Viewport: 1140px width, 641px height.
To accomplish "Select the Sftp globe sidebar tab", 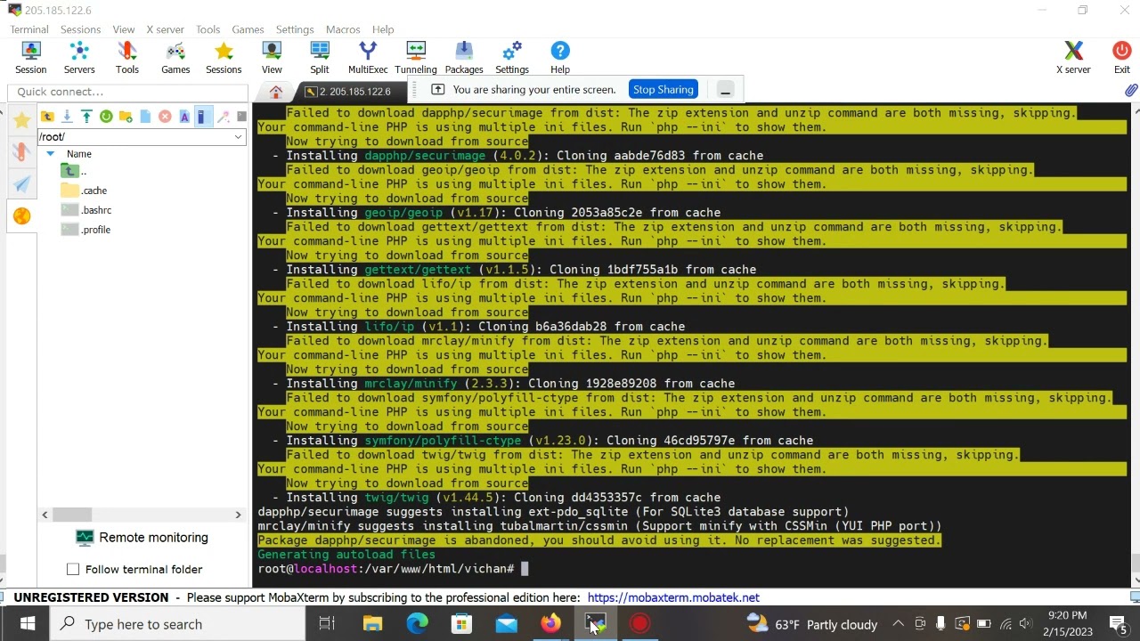I will (22, 215).
